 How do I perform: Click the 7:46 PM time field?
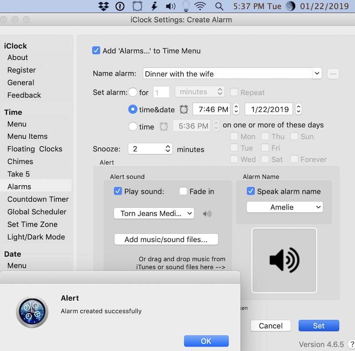click(212, 109)
